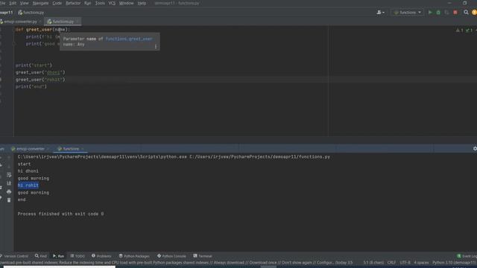This screenshot has height=268, width=477.
Task: Click the green Debug bug icon
Action: (x=438, y=13)
